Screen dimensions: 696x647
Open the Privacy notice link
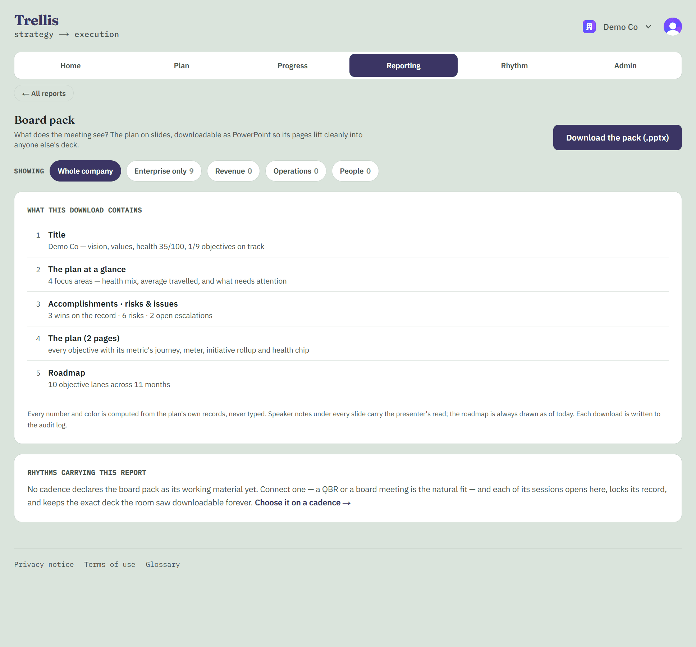click(x=44, y=564)
